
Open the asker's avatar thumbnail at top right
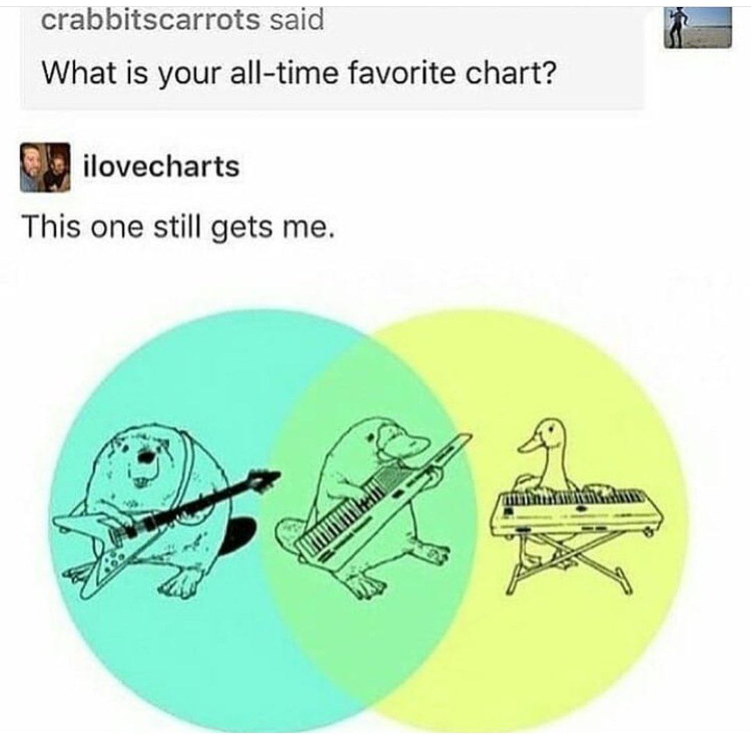(x=698, y=28)
